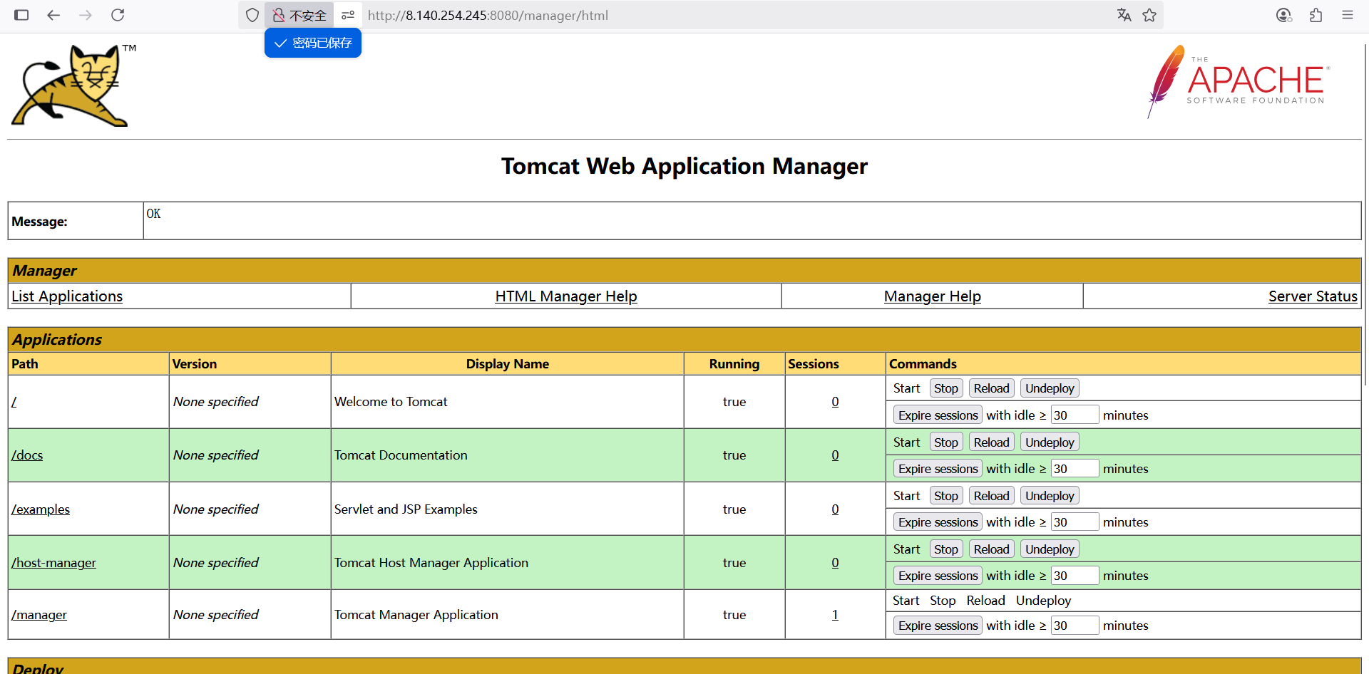This screenshot has height=674, width=1369.
Task: Open HTML Manager Help link
Action: pos(566,296)
